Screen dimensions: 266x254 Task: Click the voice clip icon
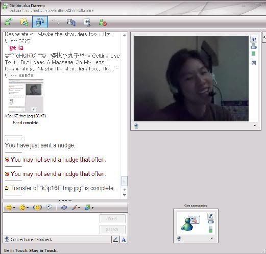pyautogui.click(x=49, y=207)
